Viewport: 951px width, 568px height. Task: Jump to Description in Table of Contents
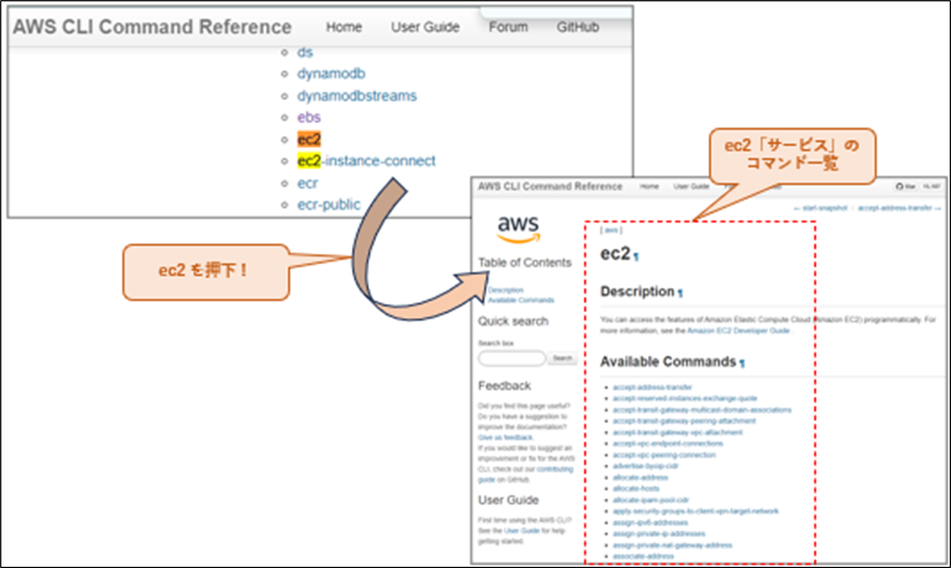pyautogui.click(x=506, y=290)
